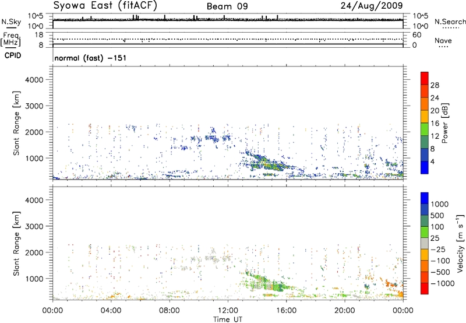The image size is (466, 323).
Task: Select the "12:00" time tick label
Action: [228, 311]
